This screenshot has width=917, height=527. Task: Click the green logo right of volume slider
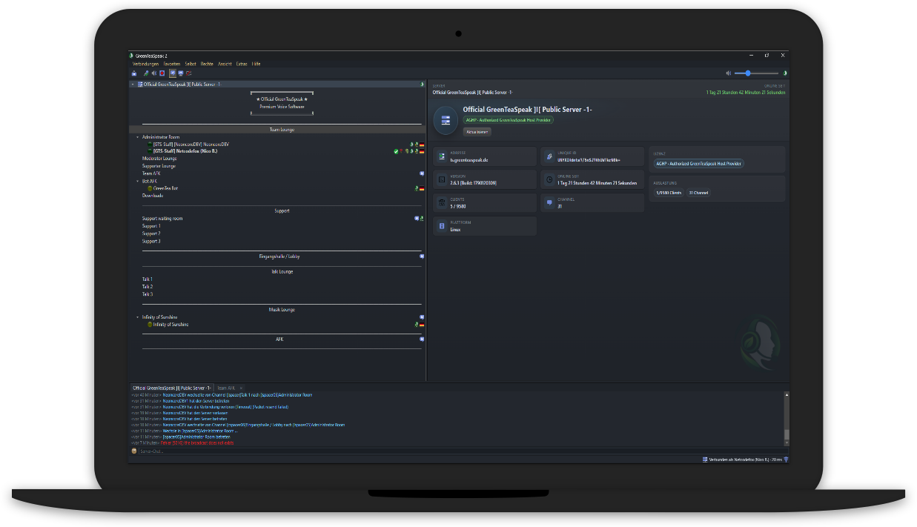point(785,73)
